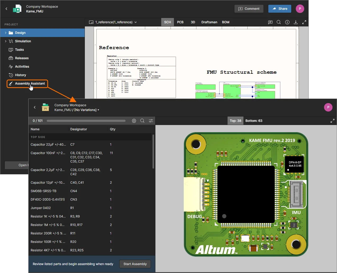This screenshot has height=273, width=337.
Task: Click the comments panel icon in viewer toolbar
Action: click(270, 22)
